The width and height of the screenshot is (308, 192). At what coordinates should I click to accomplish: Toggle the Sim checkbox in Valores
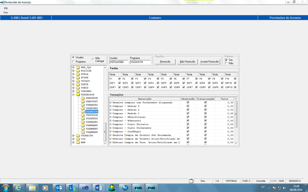(x=226, y=60)
